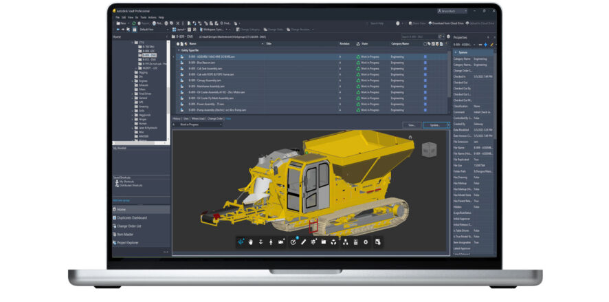Toggle blue checkbox on ASSEMBLY MACHINE SCHEME row
This screenshot has width=609, height=302.
pyautogui.click(x=425, y=56)
